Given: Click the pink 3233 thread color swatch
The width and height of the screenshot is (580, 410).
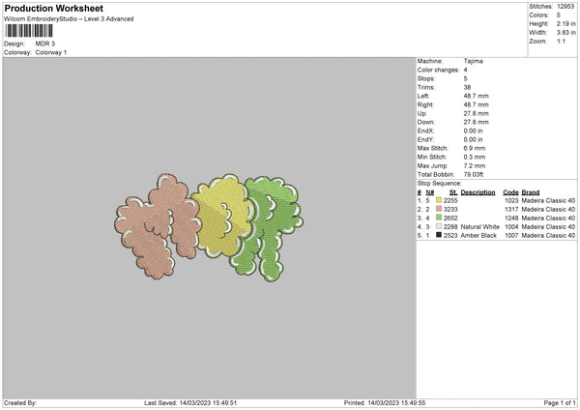Looking at the screenshot, I should pyautogui.click(x=439, y=209).
